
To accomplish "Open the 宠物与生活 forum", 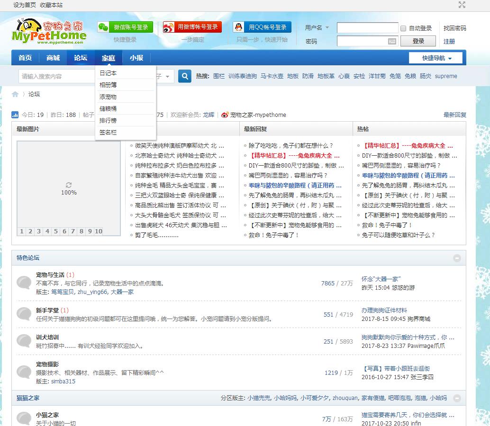I will (x=50, y=275).
